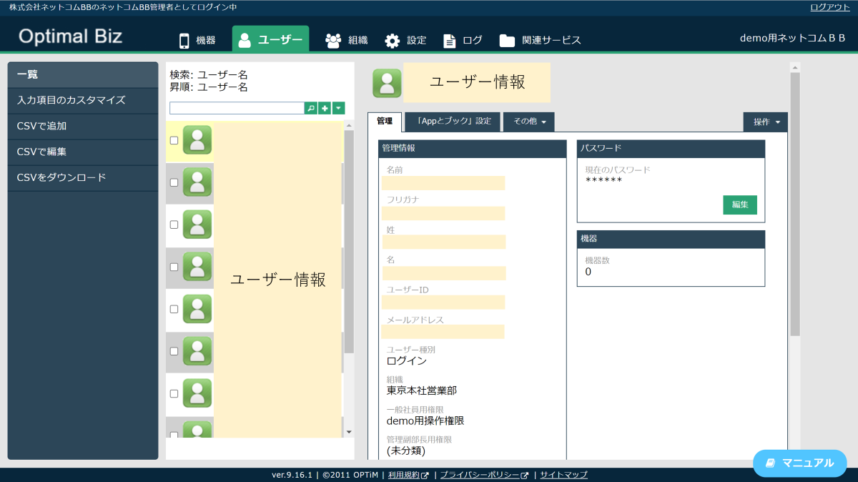Tick the second user row checkbox
858x482 pixels.
pos(174,182)
